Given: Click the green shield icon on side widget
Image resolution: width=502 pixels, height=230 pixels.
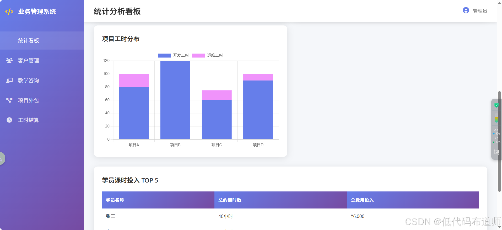Looking at the screenshot, I should [496, 105].
